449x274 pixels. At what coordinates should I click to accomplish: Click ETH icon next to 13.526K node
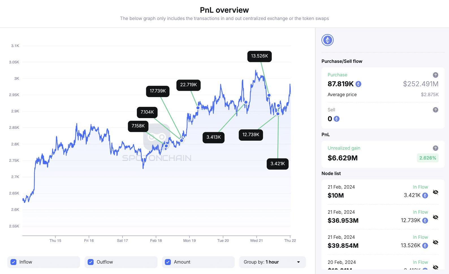(425, 246)
